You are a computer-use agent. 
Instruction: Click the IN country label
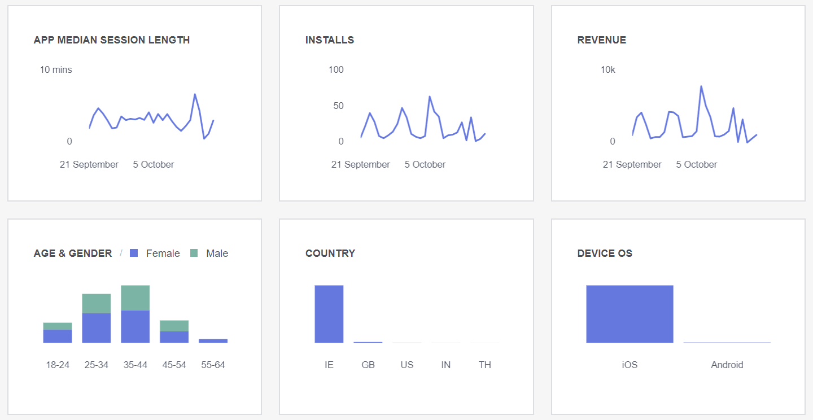tap(446, 365)
